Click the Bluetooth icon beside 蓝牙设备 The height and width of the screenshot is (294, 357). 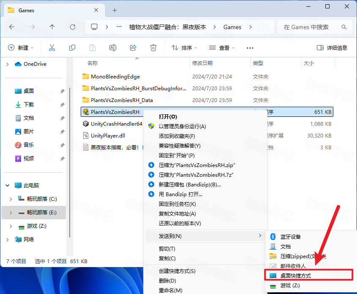click(273, 237)
